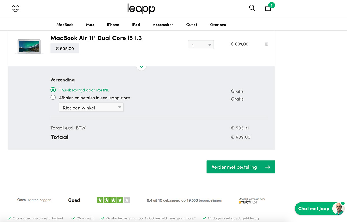Image resolution: width=347 pixels, height=222 pixels.
Task: Click the search magnifier icon
Action: point(252,8)
